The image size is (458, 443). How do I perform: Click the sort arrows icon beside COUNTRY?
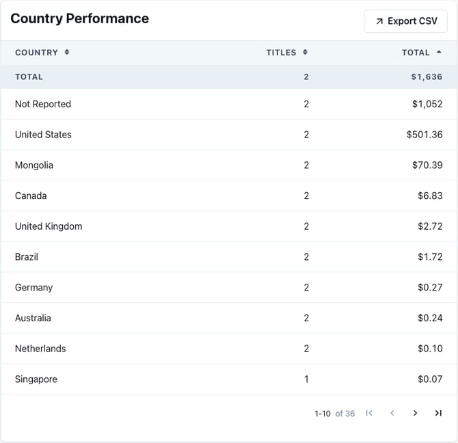pyautogui.click(x=67, y=52)
